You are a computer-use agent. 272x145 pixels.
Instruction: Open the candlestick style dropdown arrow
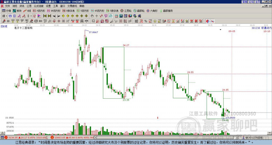pos(31,16)
